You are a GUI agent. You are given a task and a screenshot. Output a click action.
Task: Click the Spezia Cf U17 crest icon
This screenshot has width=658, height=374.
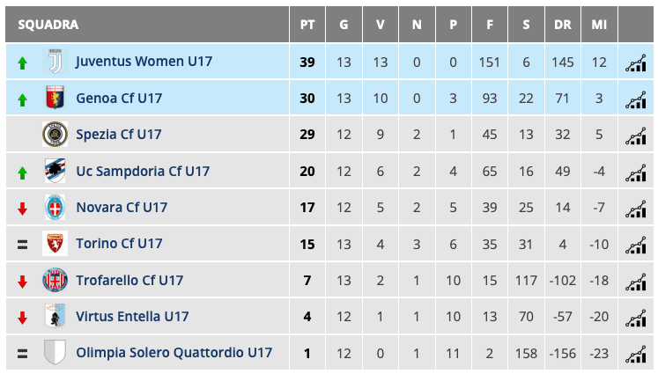[55, 135]
